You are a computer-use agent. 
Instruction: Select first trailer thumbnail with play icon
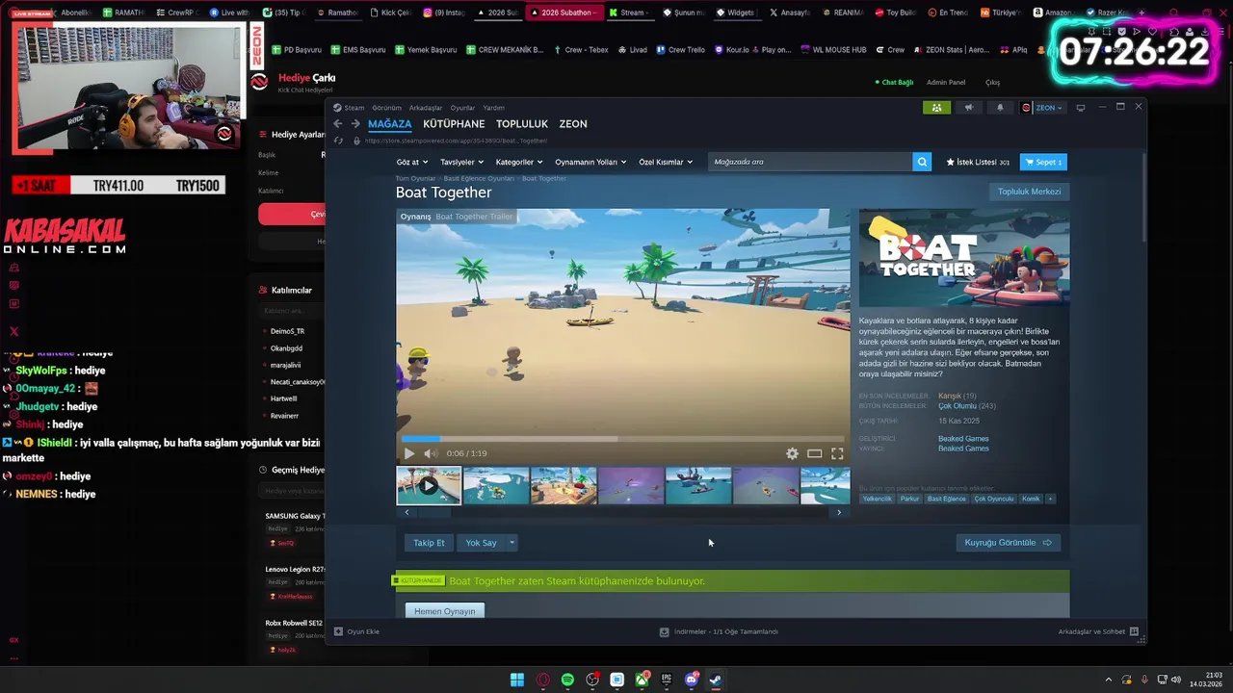pyautogui.click(x=429, y=486)
